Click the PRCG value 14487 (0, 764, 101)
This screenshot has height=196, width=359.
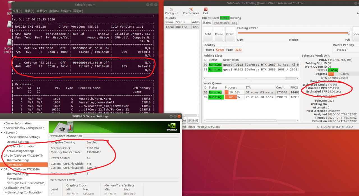point(340,60)
